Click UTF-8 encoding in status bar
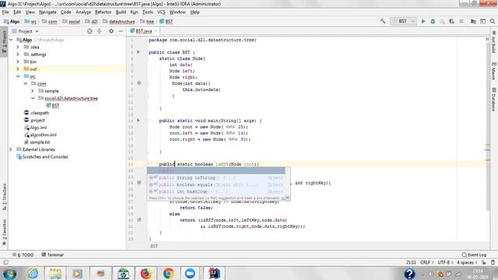The height and width of the screenshot is (280, 498). [444, 263]
